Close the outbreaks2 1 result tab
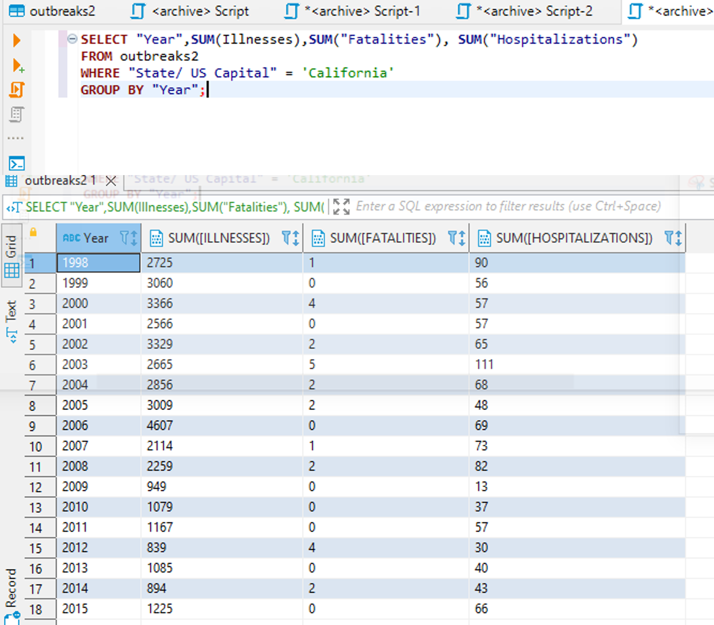Image resolution: width=714 pixels, height=625 pixels. (111, 181)
